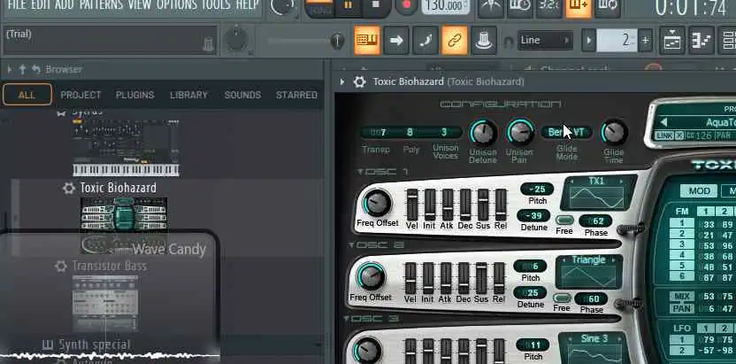Click the stamp hat toolbar icon
The width and height of the screenshot is (736, 364).
pyautogui.click(x=484, y=41)
